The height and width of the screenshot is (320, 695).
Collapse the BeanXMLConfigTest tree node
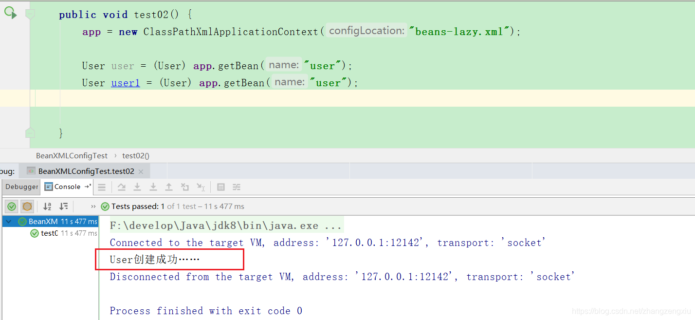tap(8, 222)
